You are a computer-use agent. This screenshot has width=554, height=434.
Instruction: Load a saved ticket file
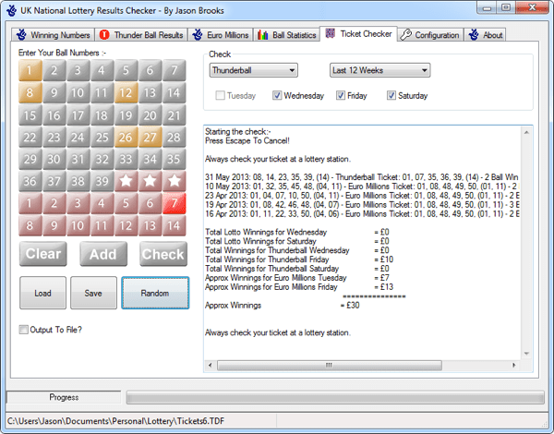(x=42, y=293)
